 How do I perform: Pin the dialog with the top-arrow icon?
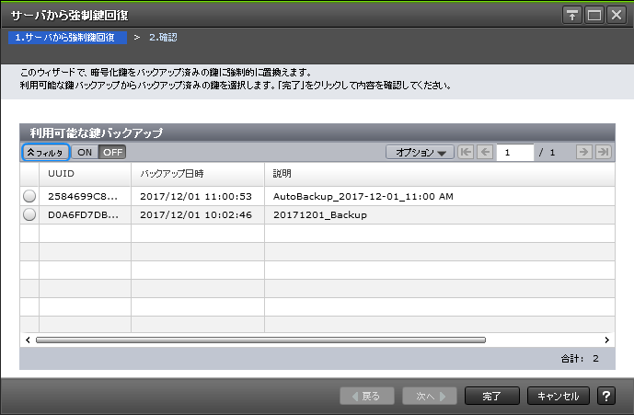tap(571, 16)
